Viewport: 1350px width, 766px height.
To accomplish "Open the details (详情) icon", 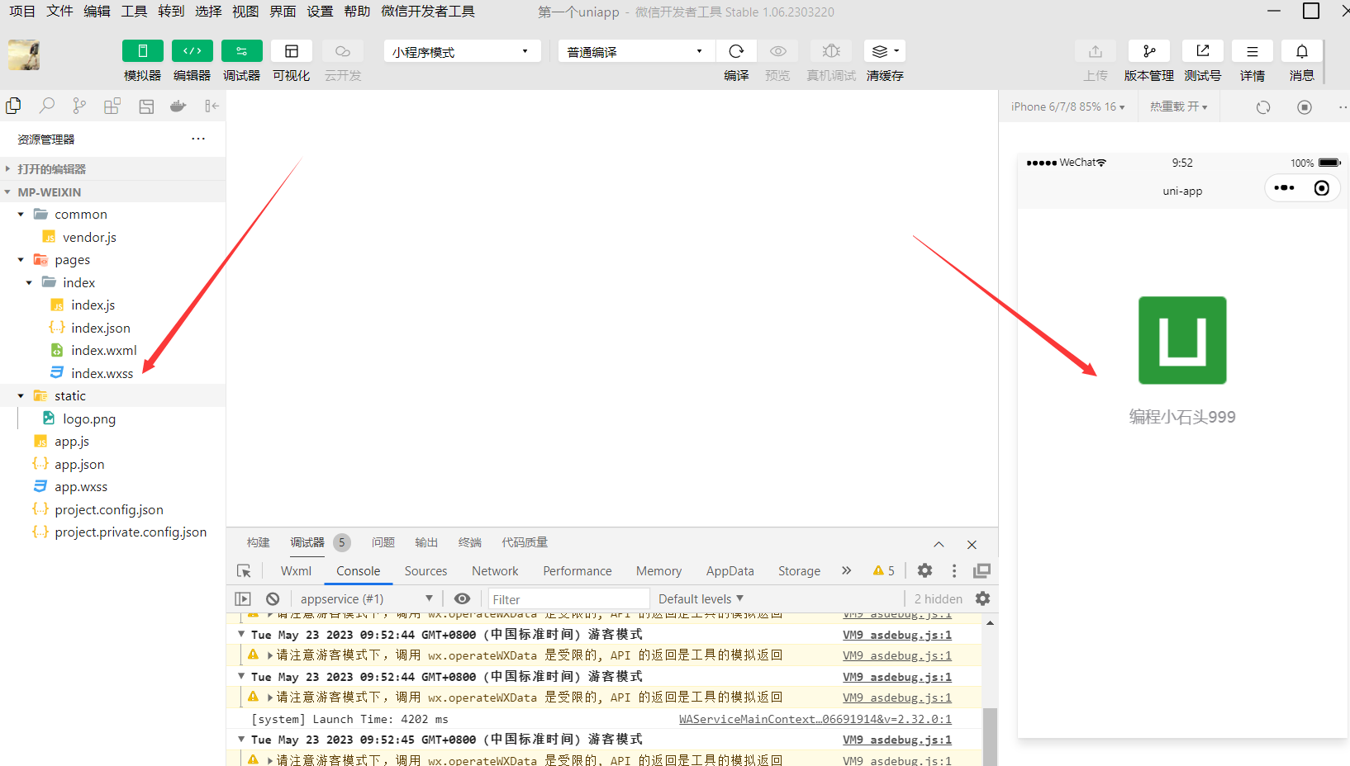I will click(1253, 51).
